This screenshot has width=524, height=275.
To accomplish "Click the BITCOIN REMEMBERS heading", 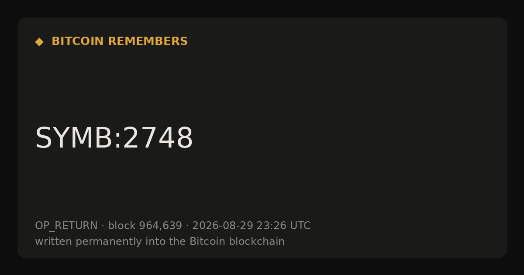I will pos(120,41).
